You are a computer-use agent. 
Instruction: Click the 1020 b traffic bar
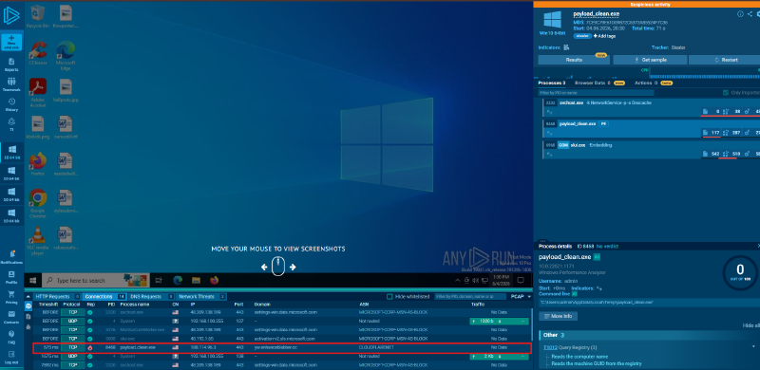(499, 321)
